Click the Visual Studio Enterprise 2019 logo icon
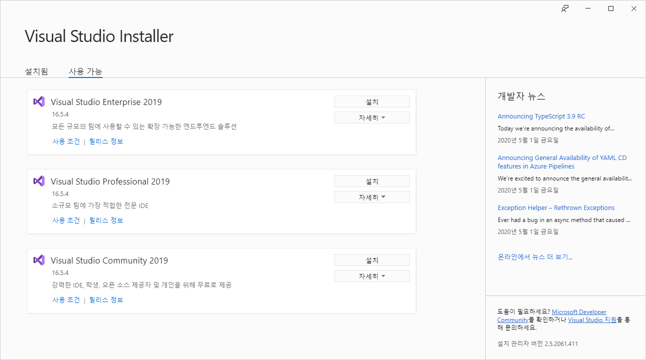This screenshot has width=646, height=360. coord(39,101)
